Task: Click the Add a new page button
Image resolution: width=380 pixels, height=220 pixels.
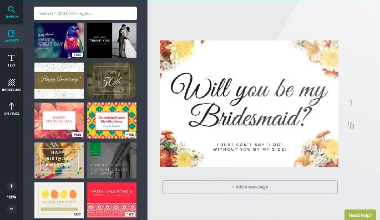Action: click(250, 187)
